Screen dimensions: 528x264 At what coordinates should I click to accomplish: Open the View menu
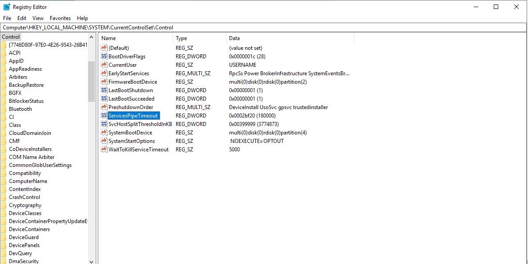pos(37,18)
